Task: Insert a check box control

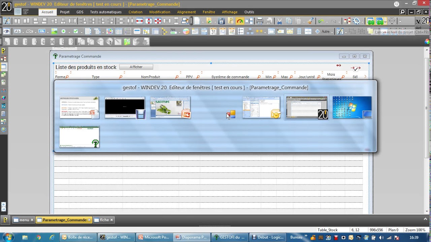Action: pos(76,31)
